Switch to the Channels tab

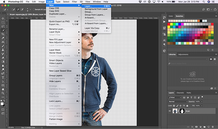click(x=180, y=93)
